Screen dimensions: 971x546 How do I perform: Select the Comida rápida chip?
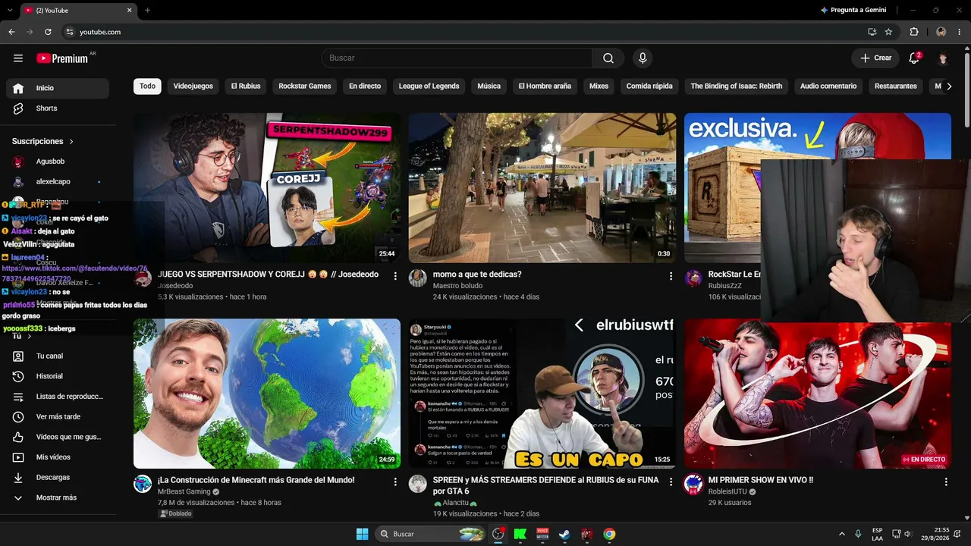(x=649, y=86)
